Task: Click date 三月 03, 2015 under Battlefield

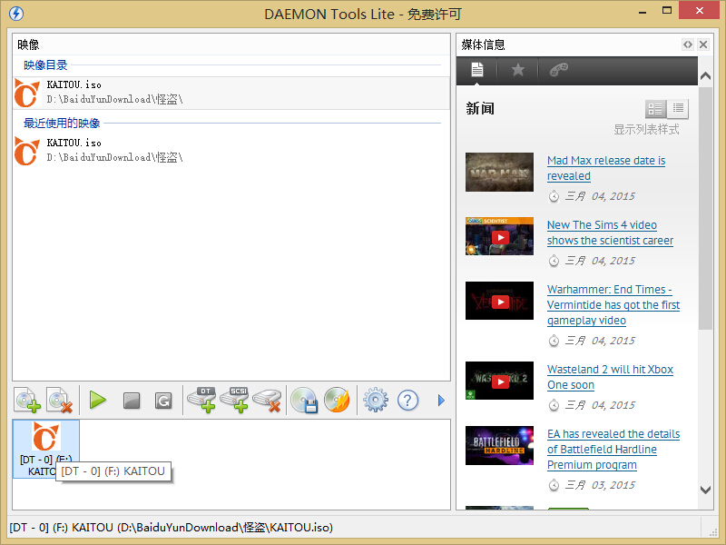Action: click(600, 485)
